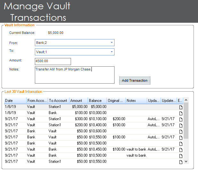Click the To Account column header

tap(58, 101)
